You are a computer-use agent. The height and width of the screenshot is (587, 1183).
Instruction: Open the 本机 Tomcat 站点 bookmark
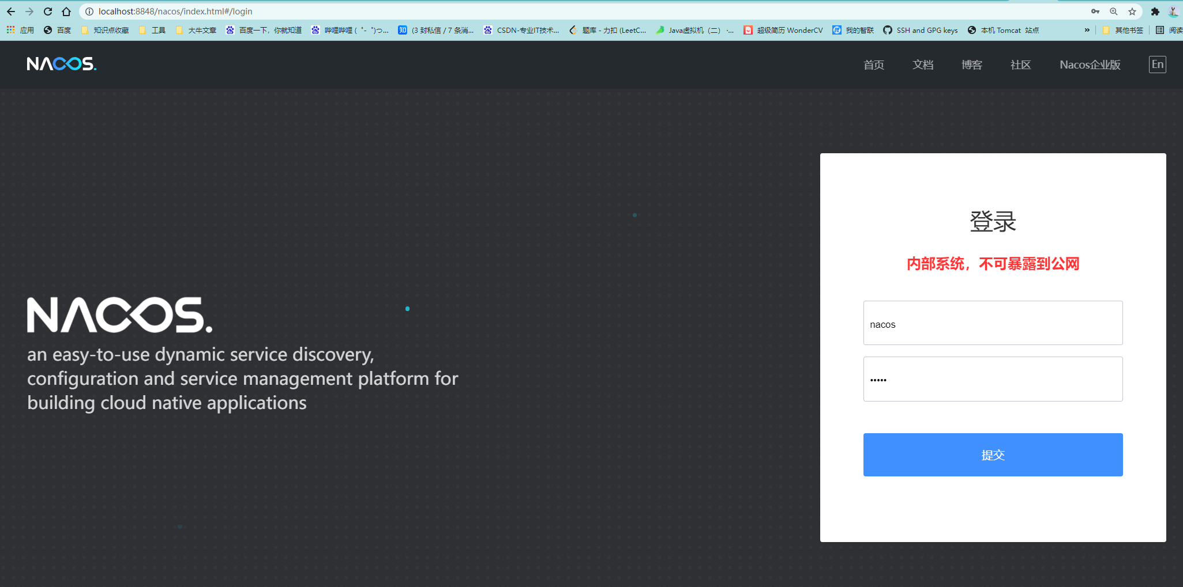1004,30
